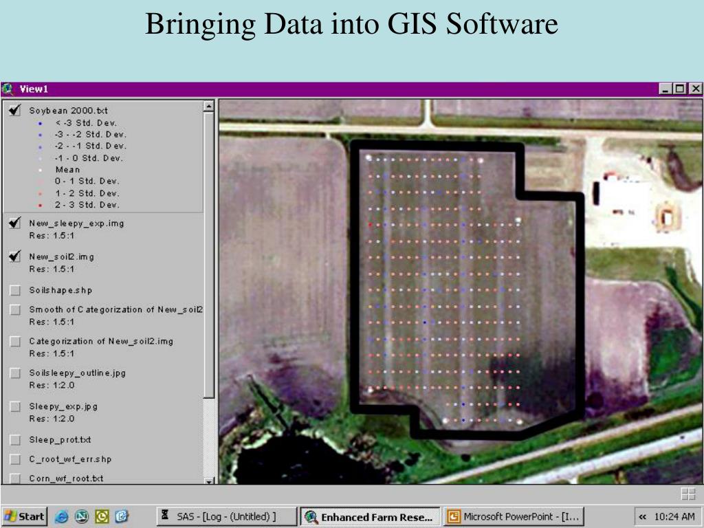Switch to Enhanced Farm Research taskbar button

[x=371, y=517]
